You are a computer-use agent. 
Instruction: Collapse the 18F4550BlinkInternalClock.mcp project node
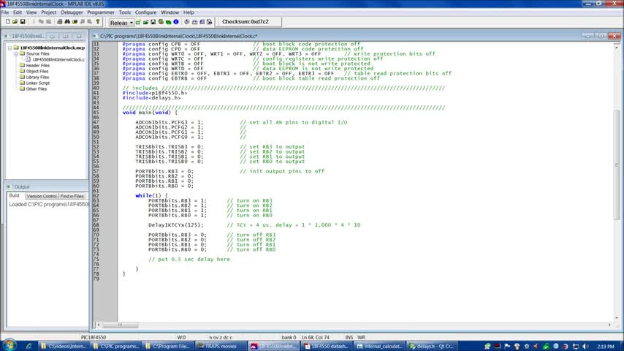(x=10, y=48)
